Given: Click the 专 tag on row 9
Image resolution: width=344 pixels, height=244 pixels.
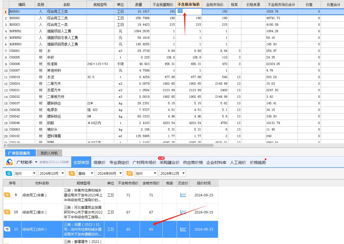Looking at the screenshot, I should (x=7, y=195).
